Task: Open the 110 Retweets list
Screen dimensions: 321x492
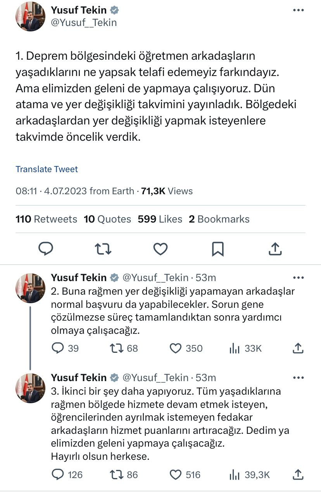Action: (x=46, y=219)
